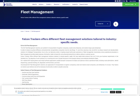
Task: Expand the Products dropdown menu
Action: click(49, 4)
